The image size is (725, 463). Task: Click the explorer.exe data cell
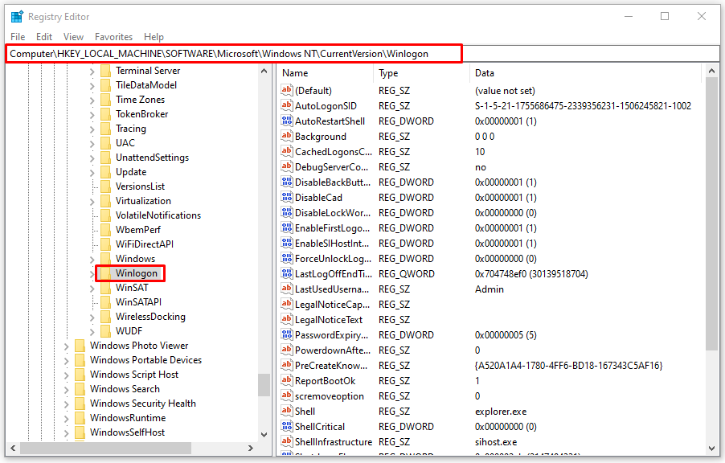[x=501, y=412]
